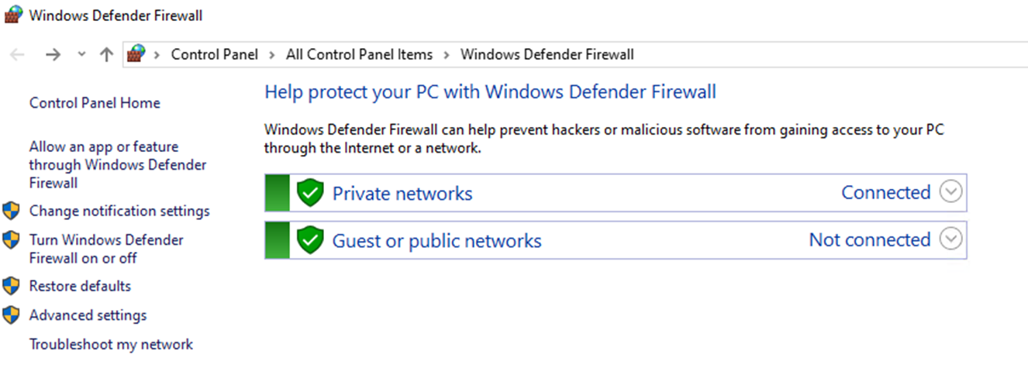
Task: Click the Back navigation arrow
Action: pos(17,54)
